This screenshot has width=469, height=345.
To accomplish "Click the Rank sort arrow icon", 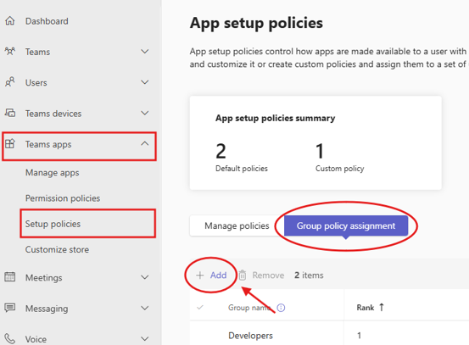I will (382, 308).
